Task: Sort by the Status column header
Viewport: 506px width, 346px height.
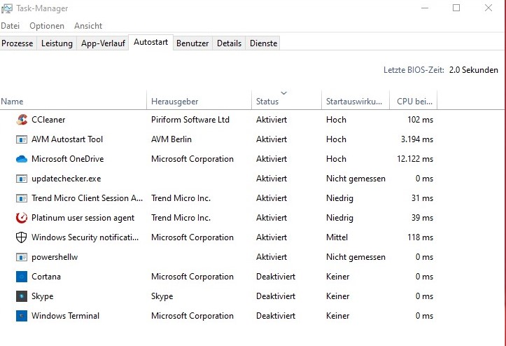Action: [x=286, y=100]
